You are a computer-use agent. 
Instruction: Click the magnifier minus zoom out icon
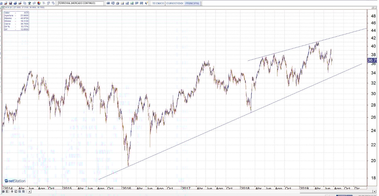[19, 191]
